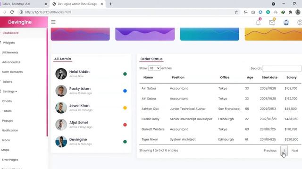Click the Devingine brand logo
This screenshot has height=169, width=302.
click(x=20, y=22)
